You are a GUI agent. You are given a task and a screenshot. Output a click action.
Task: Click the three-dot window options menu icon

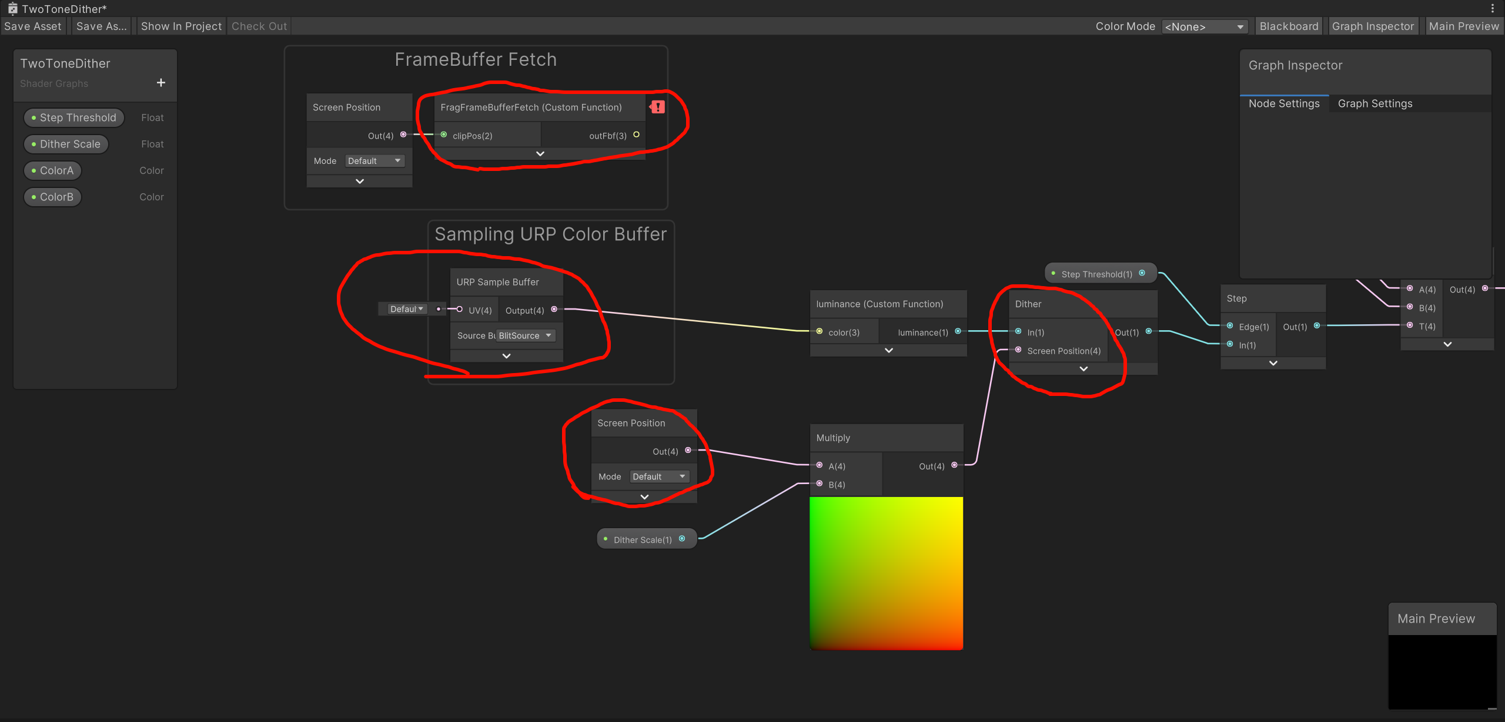pos(1492,8)
